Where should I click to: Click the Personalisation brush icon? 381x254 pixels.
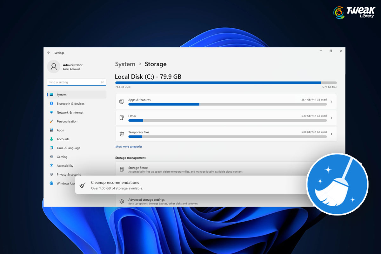click(x=52, y=121)
